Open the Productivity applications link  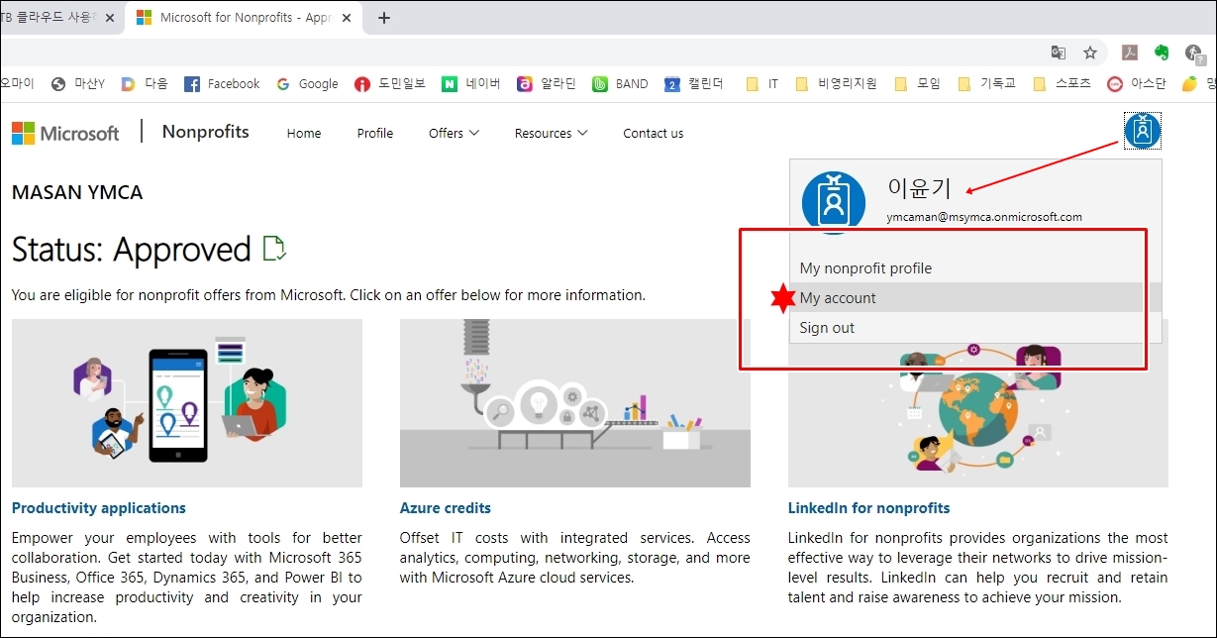tap(99, 508)
